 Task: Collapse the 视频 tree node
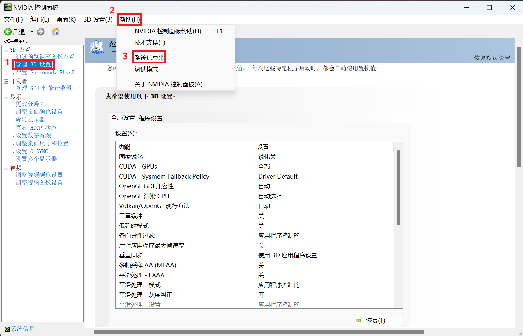point(6,168)
